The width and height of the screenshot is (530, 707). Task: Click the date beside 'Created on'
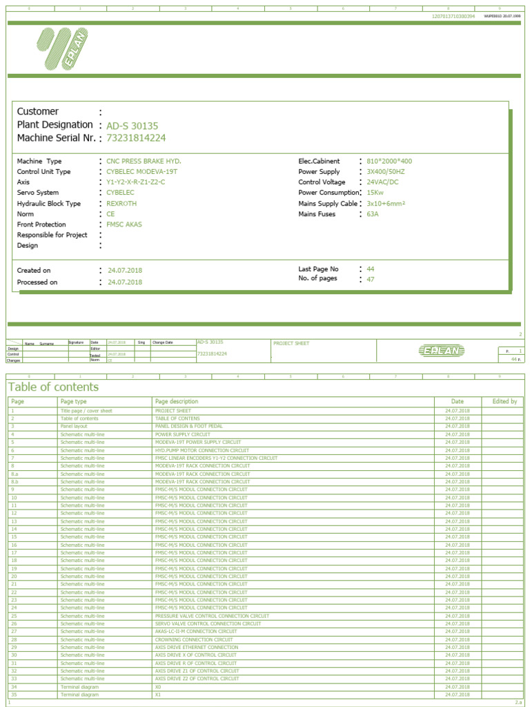(125, 271)
